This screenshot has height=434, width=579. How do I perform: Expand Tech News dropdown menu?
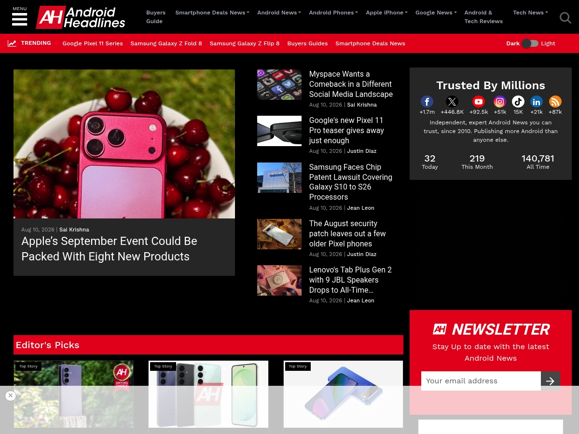530,13
